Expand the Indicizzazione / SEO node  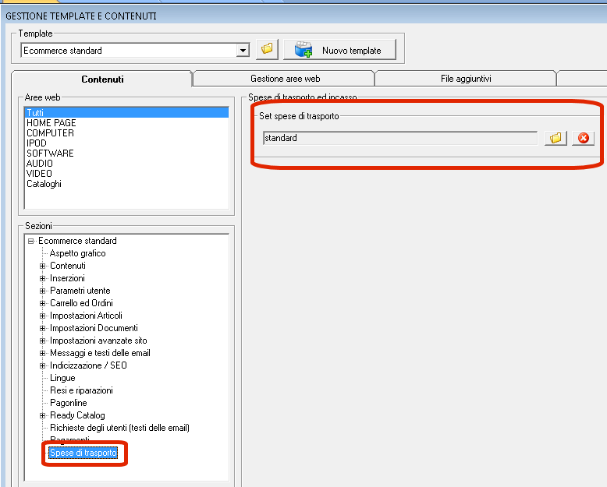click(x=43, y=365)
